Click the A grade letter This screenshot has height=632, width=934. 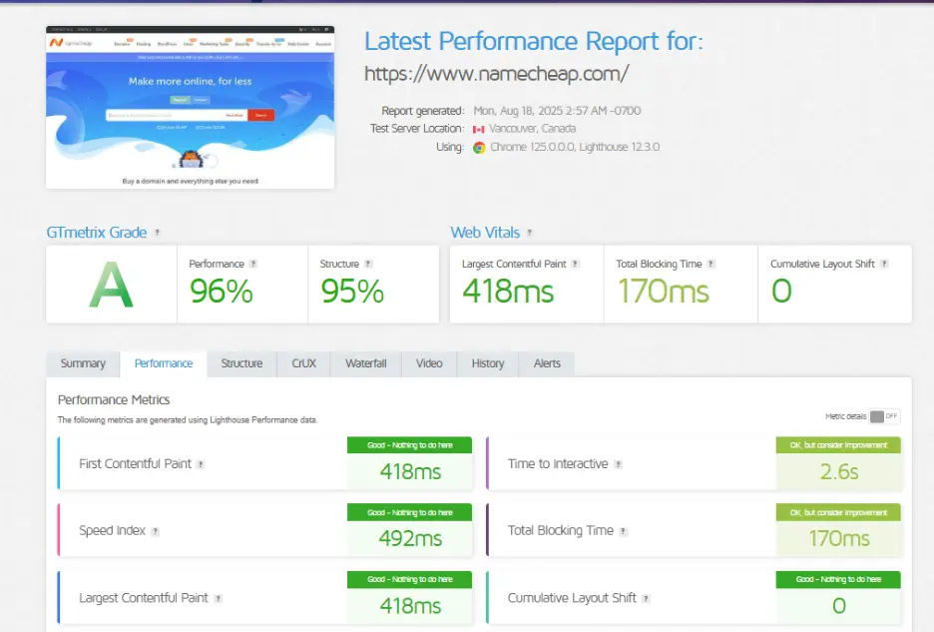[x=111, y=285]
